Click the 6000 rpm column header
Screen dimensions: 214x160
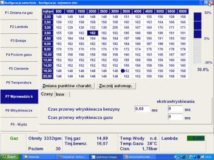(183, 12)
